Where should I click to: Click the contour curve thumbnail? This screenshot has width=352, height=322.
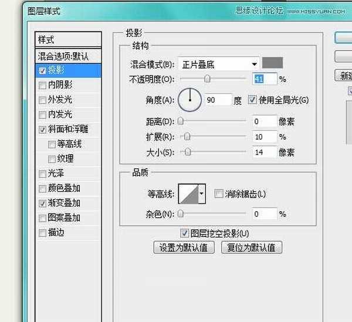pyautogui.click(x=188, y=194)
